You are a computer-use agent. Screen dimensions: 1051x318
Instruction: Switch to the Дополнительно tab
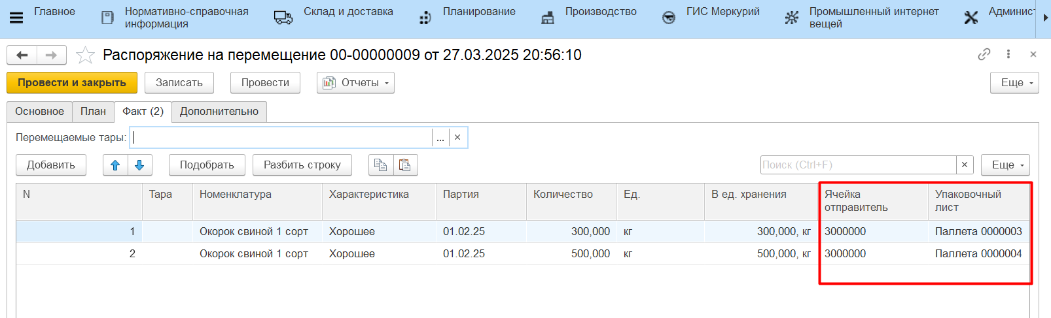click(219, 112)
